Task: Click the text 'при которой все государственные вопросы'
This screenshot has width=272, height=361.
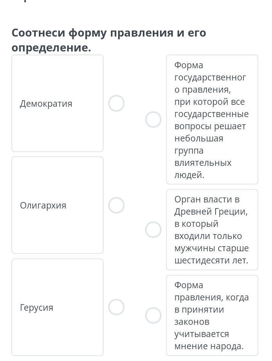Action: pyautogui.click(x=211, y=114)
